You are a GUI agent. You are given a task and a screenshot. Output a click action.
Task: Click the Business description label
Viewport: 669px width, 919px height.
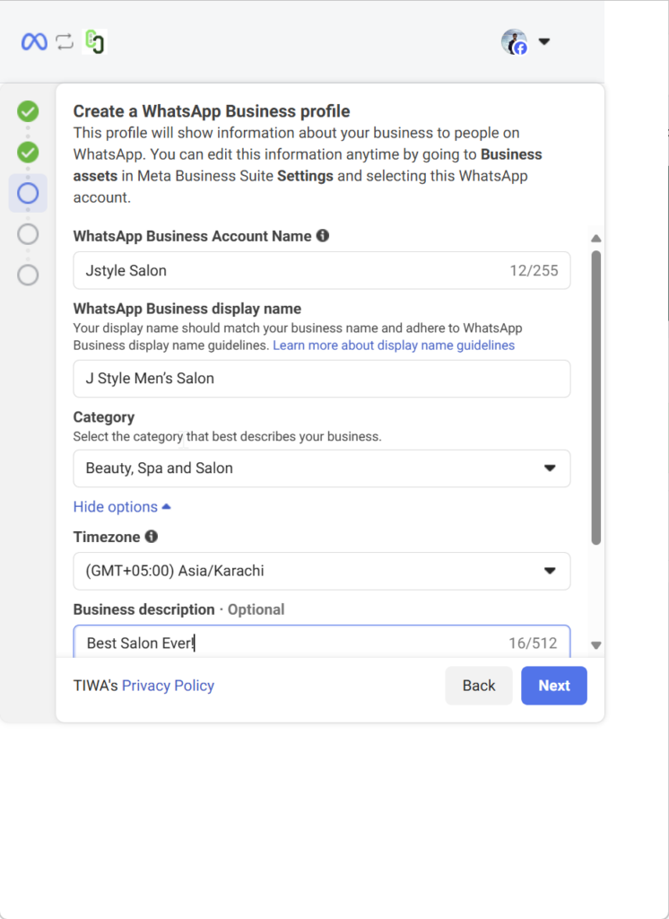143,609
